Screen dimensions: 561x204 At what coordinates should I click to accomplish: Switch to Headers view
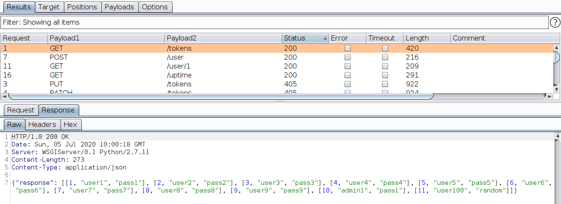42,124
